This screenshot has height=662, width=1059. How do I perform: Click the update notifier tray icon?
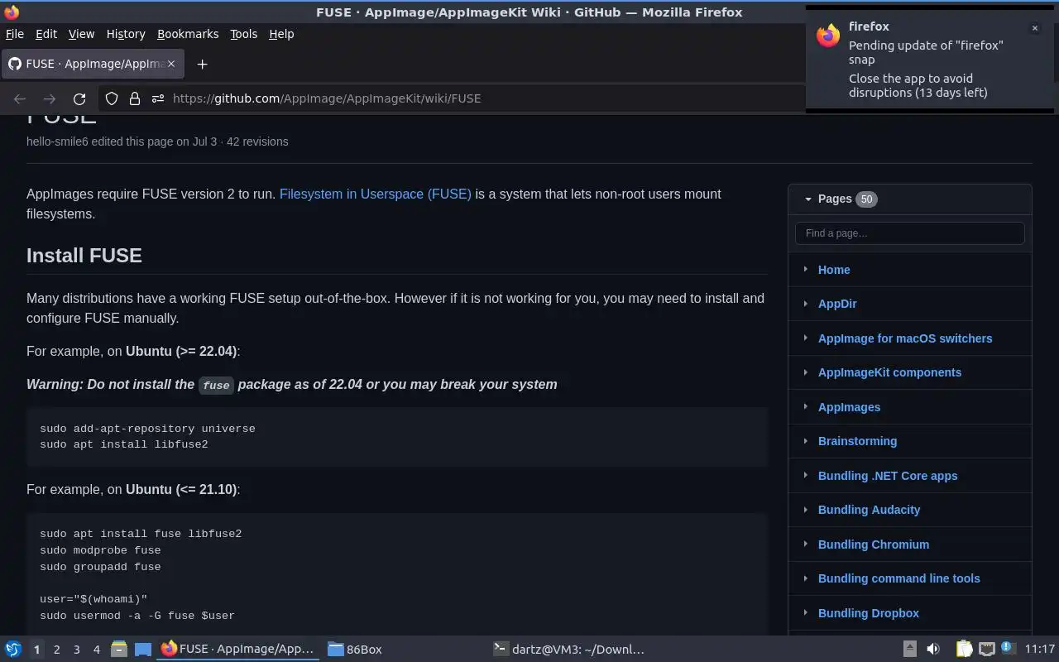[x=1007, y=648]
